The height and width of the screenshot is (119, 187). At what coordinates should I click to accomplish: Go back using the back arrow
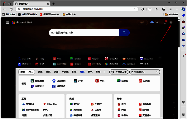4,9
